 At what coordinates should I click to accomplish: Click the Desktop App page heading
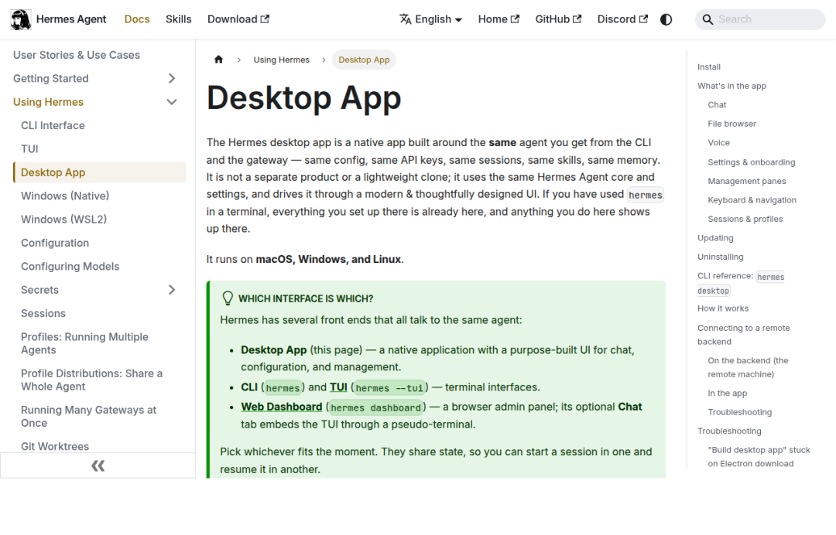pyautogui.click(x=304, y=98)
